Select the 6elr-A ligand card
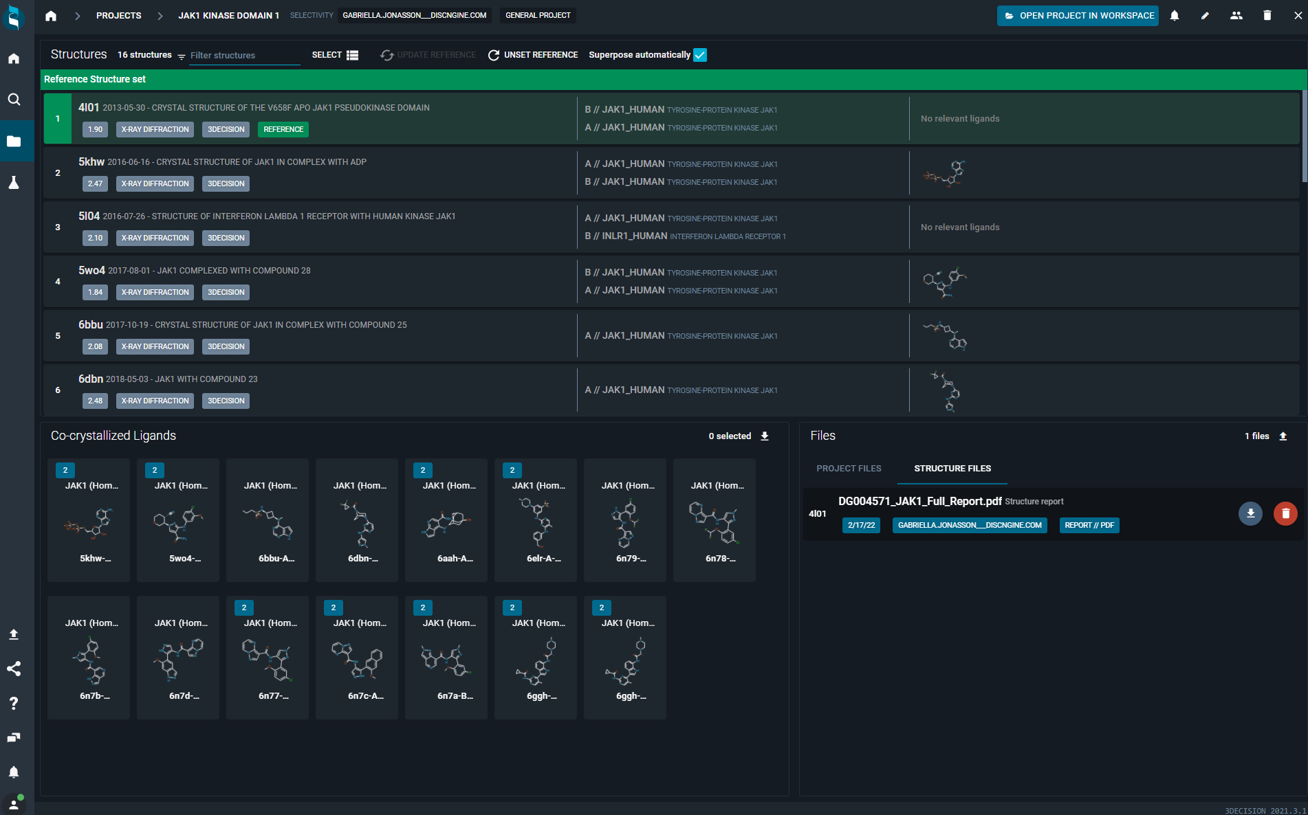The image size is (1308, 815). pos(536,520)
